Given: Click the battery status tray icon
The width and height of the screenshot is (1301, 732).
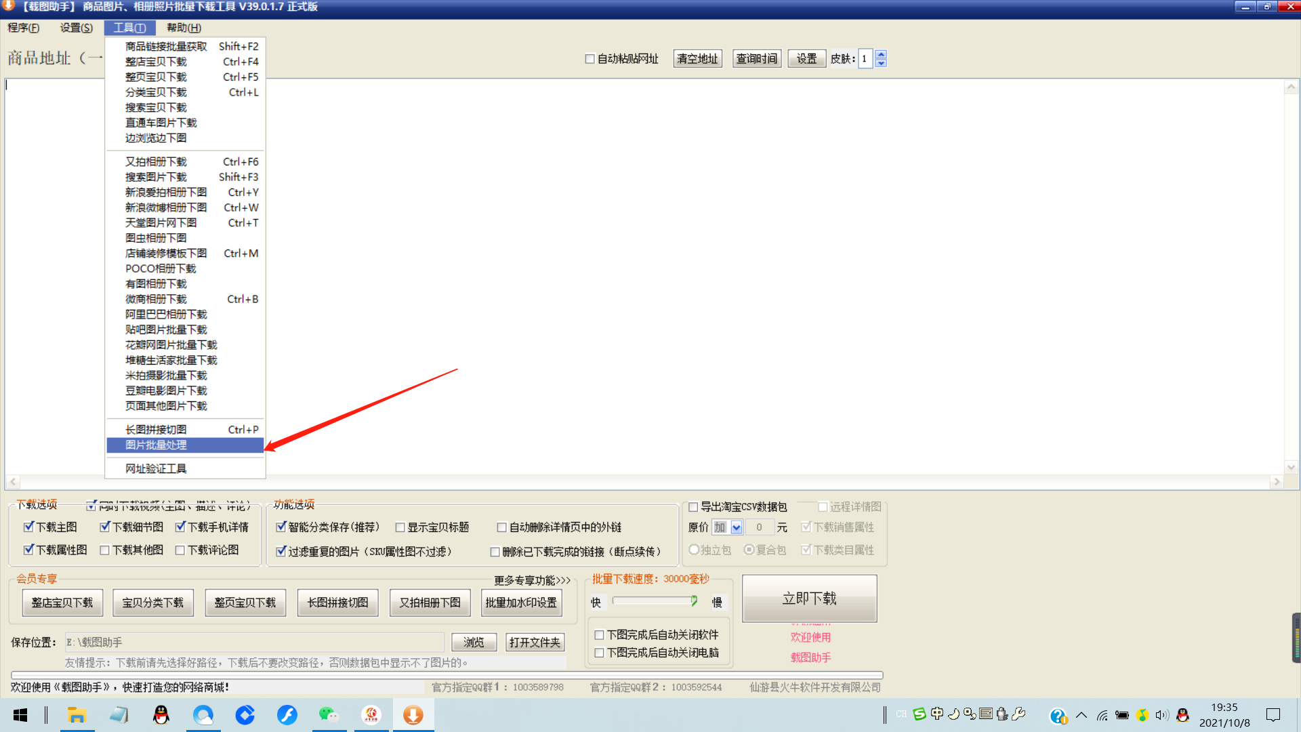Looking at the screenshot, I should point(1122,715).
